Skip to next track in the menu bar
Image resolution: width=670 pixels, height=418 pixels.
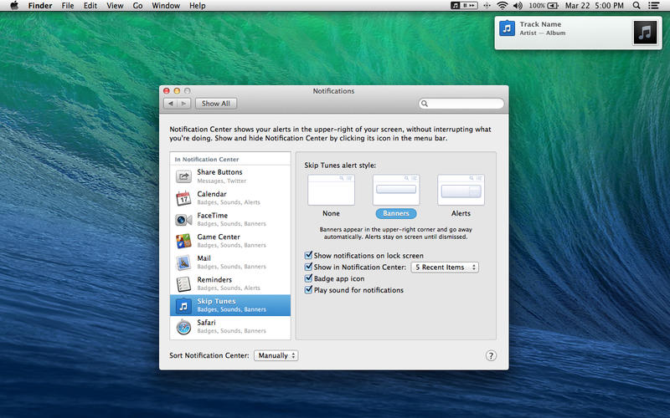[472, 6]
